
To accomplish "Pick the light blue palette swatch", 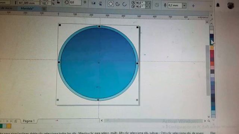I will point(213,112).
